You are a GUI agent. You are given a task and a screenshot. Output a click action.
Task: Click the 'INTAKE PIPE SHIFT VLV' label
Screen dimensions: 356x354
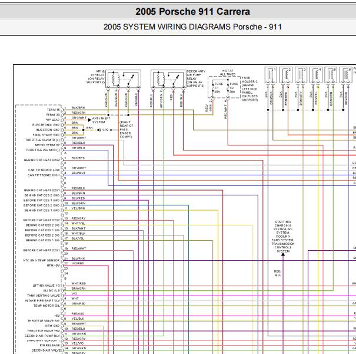pyautogui.click(x=42, y=300)
